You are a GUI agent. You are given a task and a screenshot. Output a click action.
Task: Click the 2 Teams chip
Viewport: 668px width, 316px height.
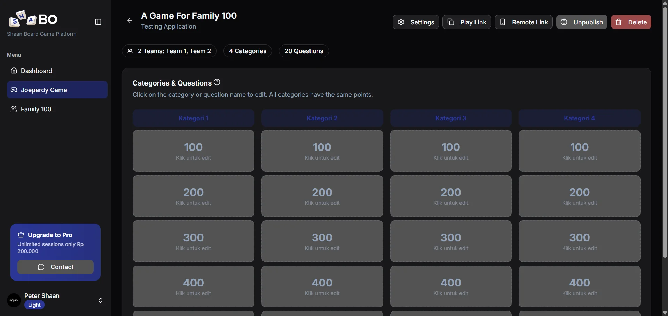(x=169, y=51)
